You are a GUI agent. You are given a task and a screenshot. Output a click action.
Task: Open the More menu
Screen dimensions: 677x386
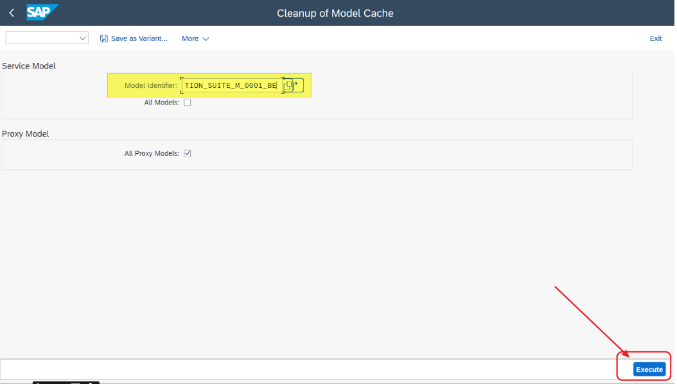click(190, 38)
